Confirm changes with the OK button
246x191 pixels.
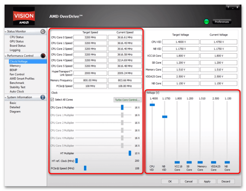coord(170,182)
